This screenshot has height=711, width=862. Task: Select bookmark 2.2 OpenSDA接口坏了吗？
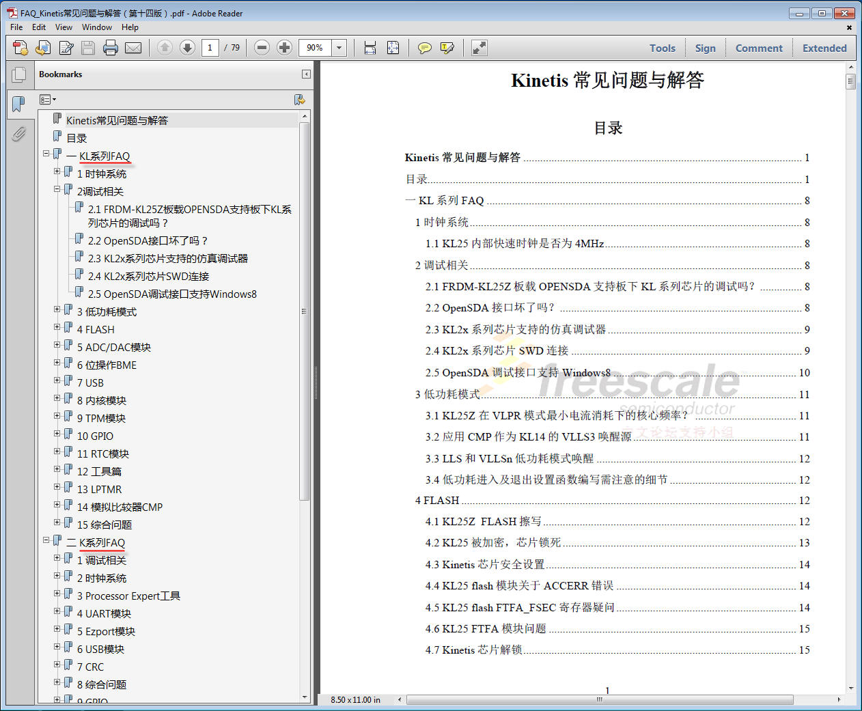(x=148, y=241)
